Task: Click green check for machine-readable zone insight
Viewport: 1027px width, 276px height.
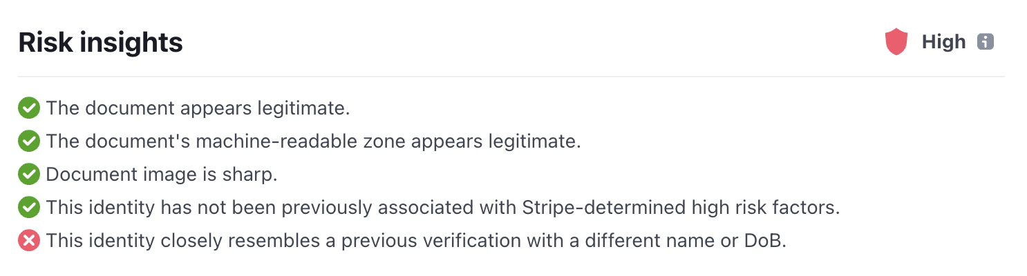Action: tap(28, 141)
